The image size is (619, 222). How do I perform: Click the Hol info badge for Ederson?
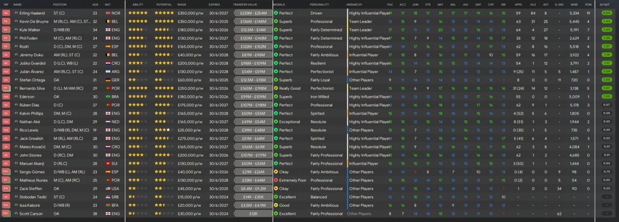[x=6, y=97]
